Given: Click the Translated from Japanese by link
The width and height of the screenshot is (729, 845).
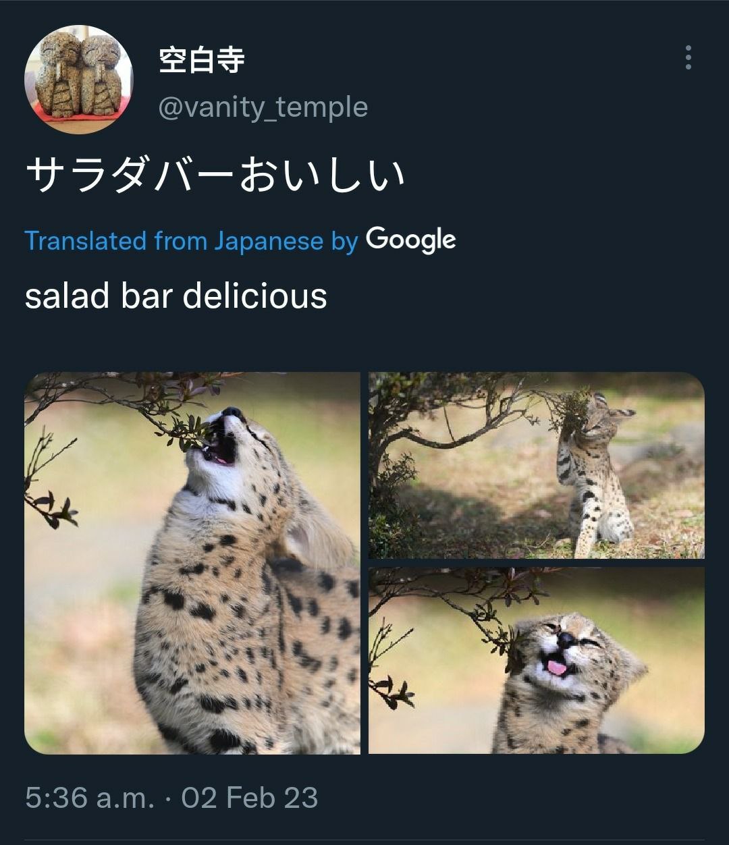Looking at the screenshot, I should [191, 241].
